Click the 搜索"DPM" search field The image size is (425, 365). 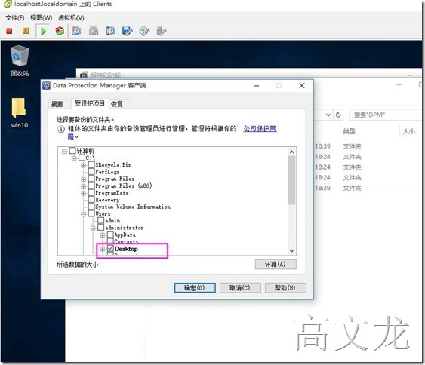tap(385, 115)
